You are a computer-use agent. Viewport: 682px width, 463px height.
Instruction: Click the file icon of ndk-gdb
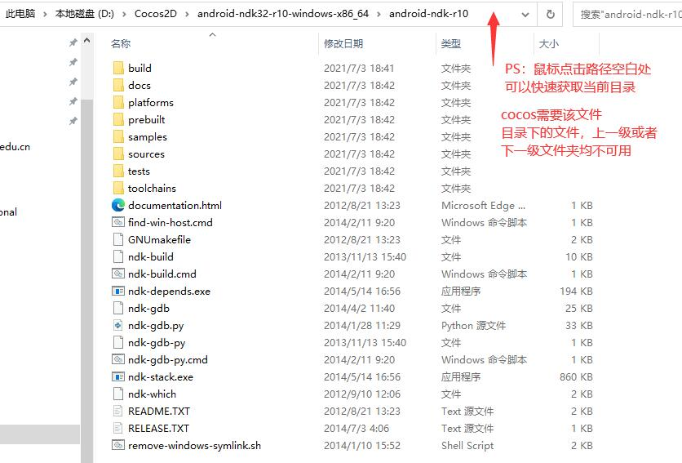(x=118, y=308)
